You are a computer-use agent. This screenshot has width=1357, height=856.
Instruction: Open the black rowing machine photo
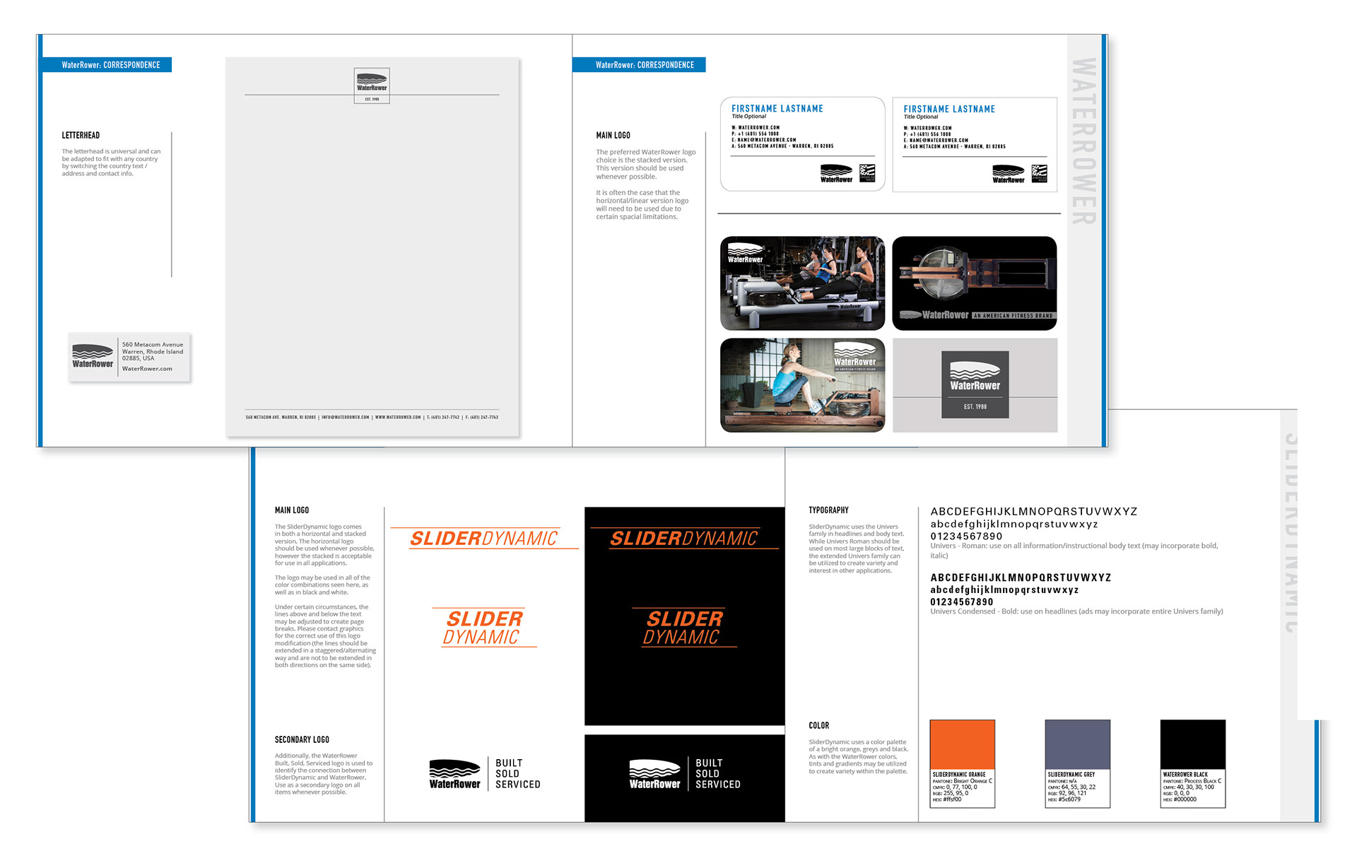point(974,283)
